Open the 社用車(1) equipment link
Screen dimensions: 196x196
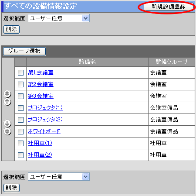tap(40, 143)
